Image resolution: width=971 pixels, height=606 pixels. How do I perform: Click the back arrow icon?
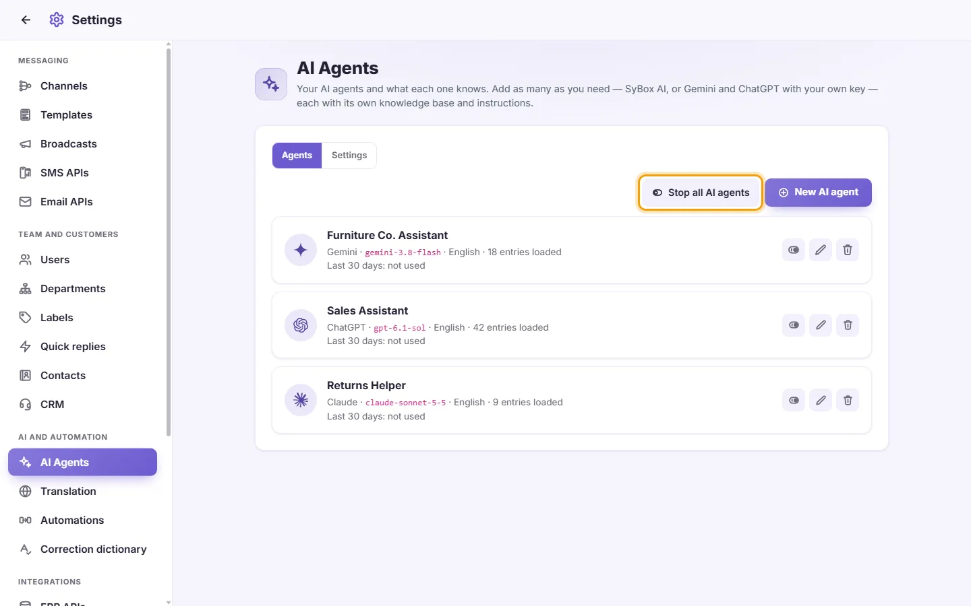(x=26, y=20)
